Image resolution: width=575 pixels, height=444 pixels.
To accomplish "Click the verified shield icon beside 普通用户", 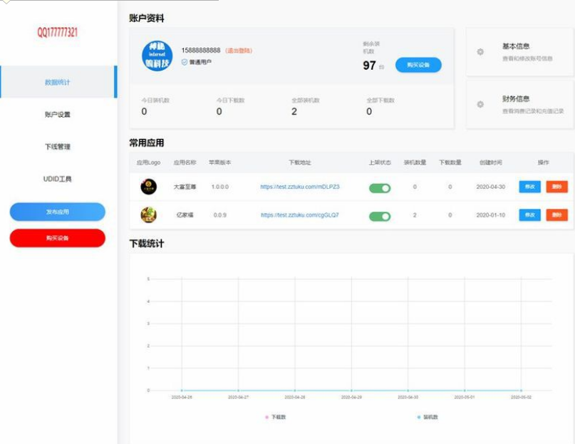I will (185, 62).
